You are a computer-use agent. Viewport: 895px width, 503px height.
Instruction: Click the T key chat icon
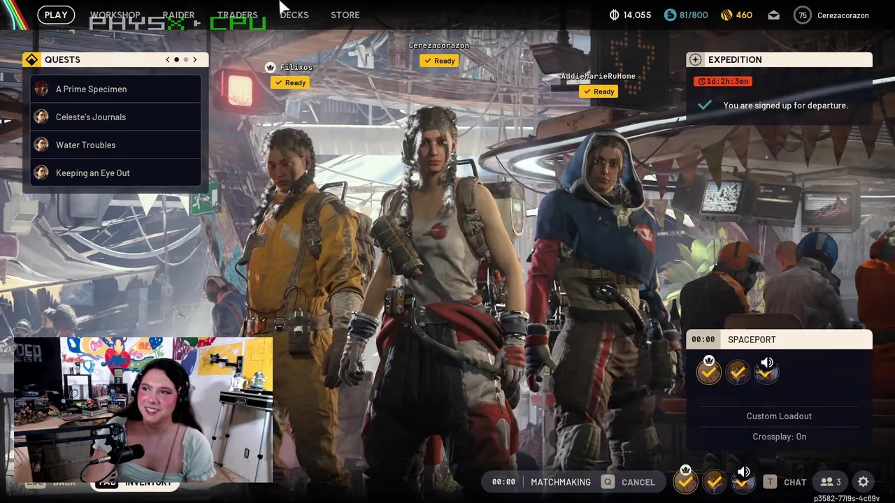pyautogui.click(x=770, y=482)
